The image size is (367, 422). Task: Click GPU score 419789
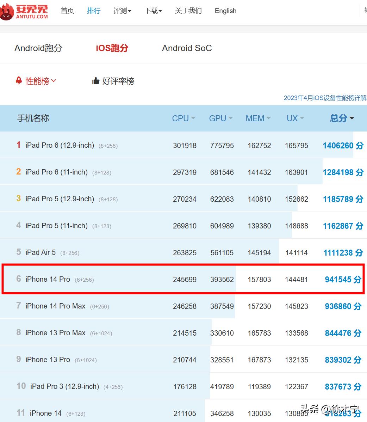(x=222, y=387)
